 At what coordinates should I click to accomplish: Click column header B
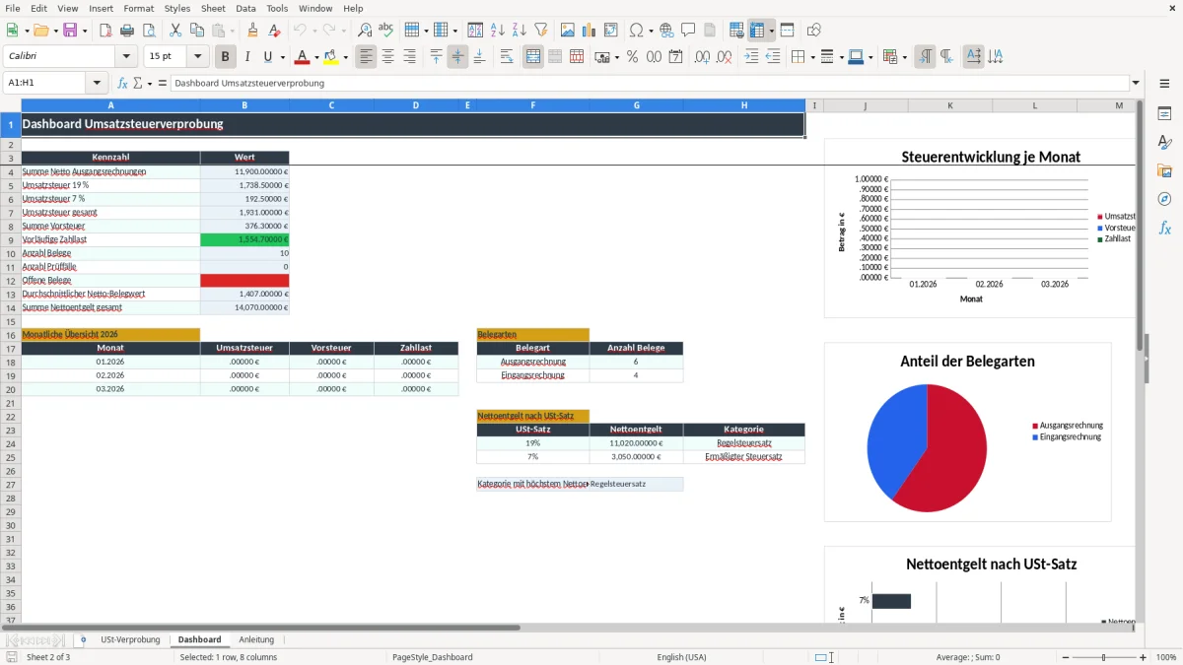coord(244,105)
